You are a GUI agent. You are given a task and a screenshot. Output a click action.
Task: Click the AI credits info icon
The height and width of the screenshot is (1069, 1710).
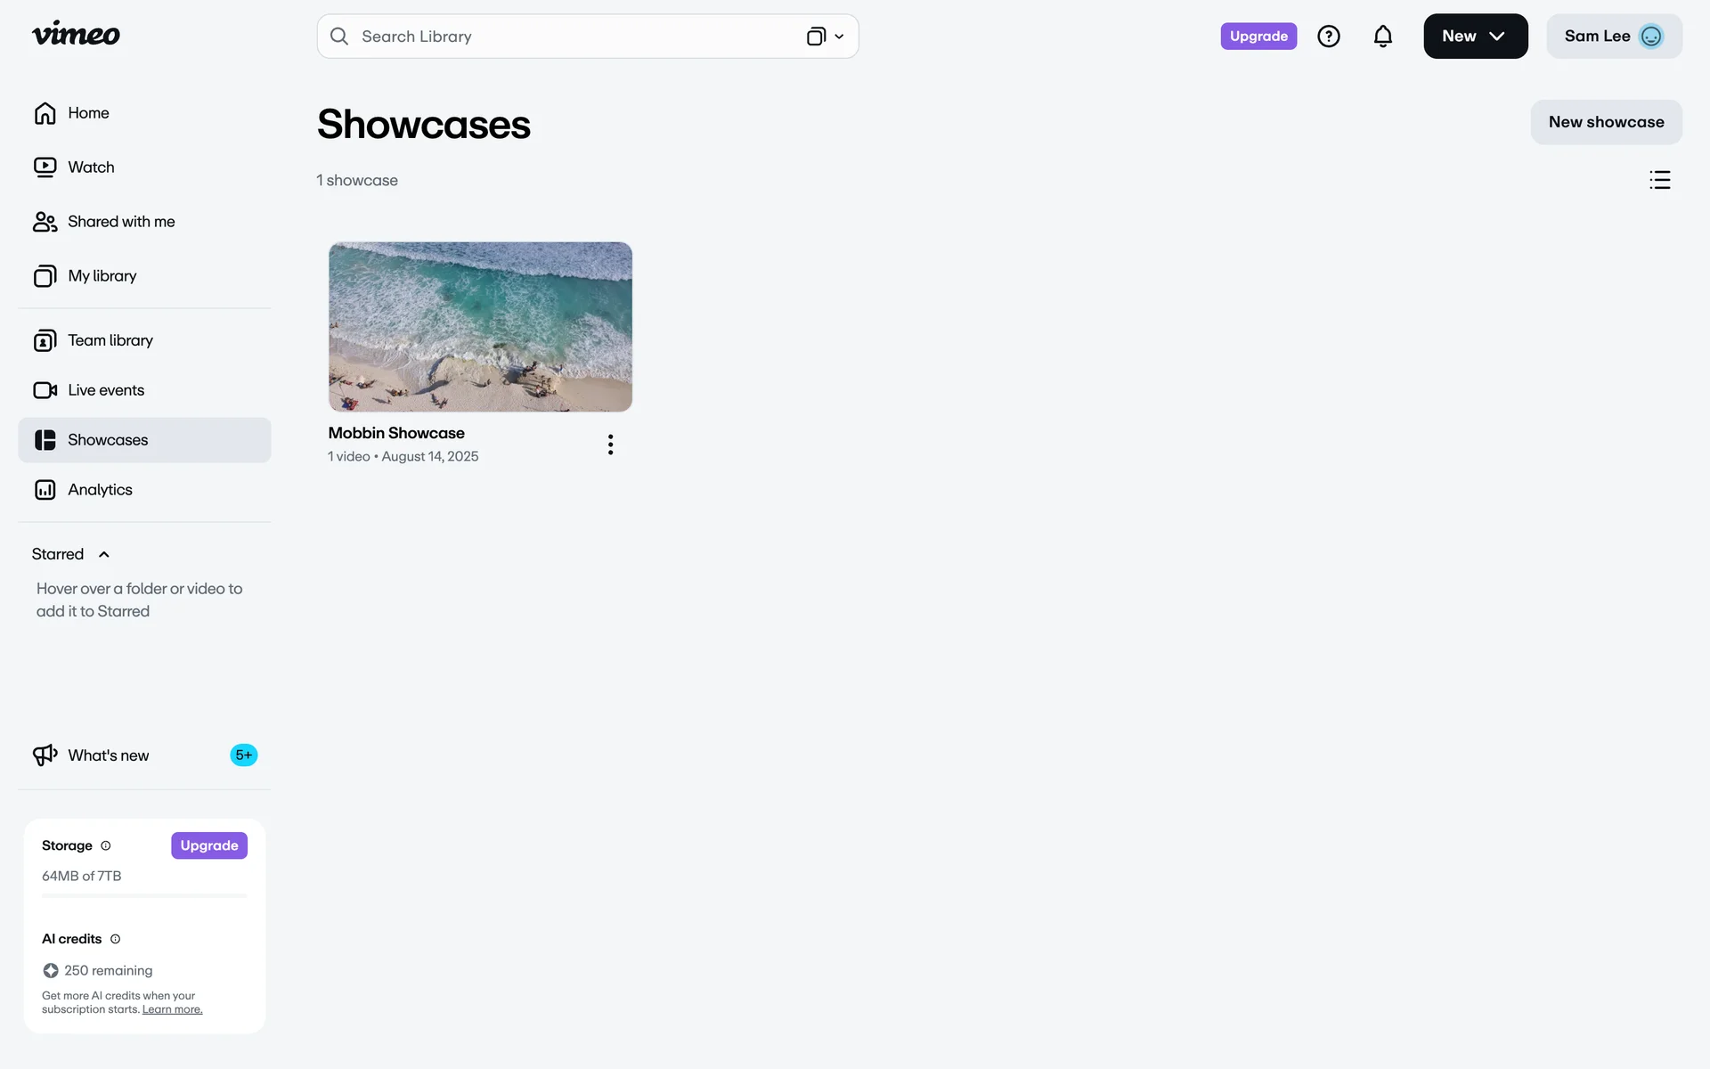pos(115,939)
